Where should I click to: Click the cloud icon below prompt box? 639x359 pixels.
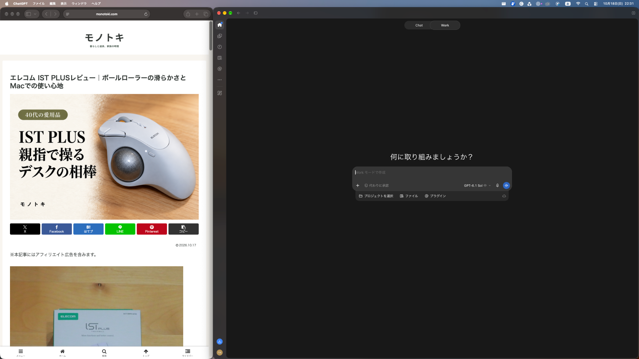pyautogui.click(x=504, y=196)
